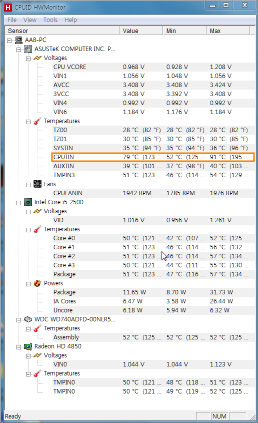Click the HWMonitor title bar icon
258x423 pixels.
click(x=8, y=8)
